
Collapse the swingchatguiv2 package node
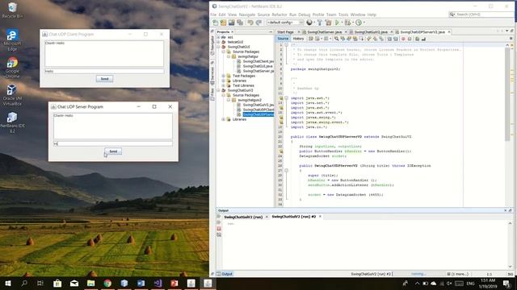229,100
